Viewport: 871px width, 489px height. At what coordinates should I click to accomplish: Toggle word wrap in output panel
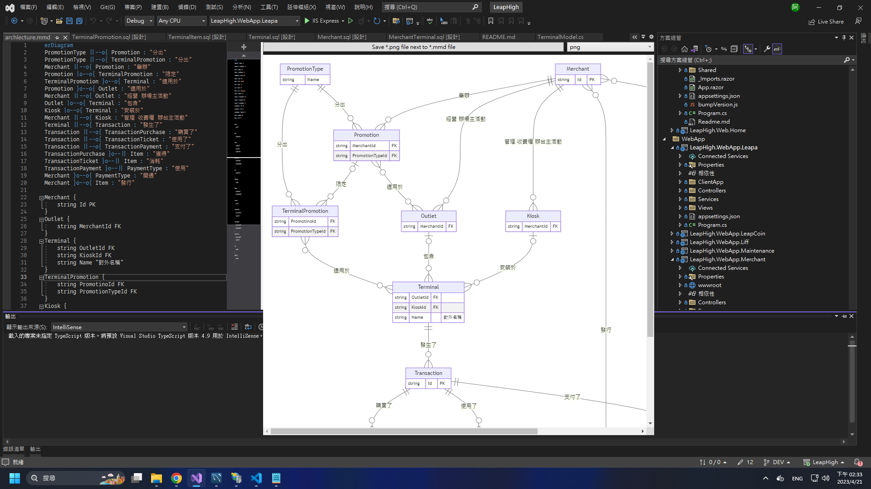248,327
